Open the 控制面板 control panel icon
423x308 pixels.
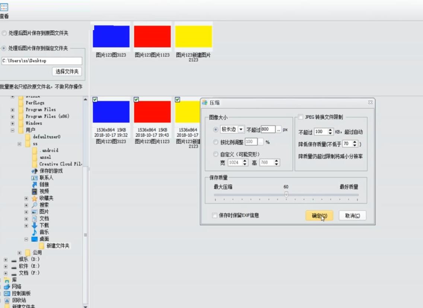tap(7, 293)
